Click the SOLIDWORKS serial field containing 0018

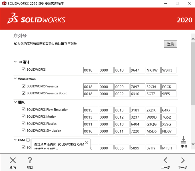tap(91, 70)
